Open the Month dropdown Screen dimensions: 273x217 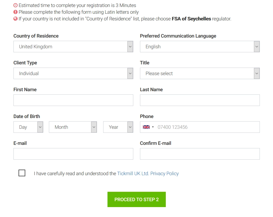[x=94, y=127]
